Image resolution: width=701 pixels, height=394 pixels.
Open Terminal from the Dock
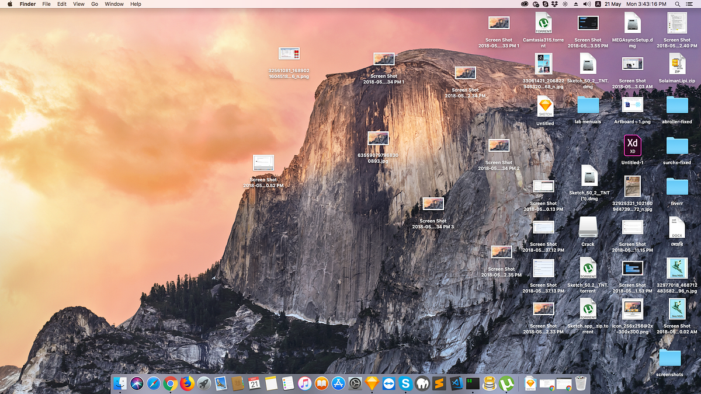(473, 383)
